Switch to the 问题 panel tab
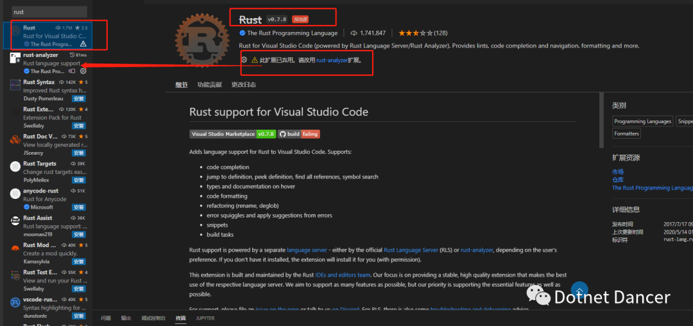The height and width of the screenshot is (326, 693). [106, 318]
